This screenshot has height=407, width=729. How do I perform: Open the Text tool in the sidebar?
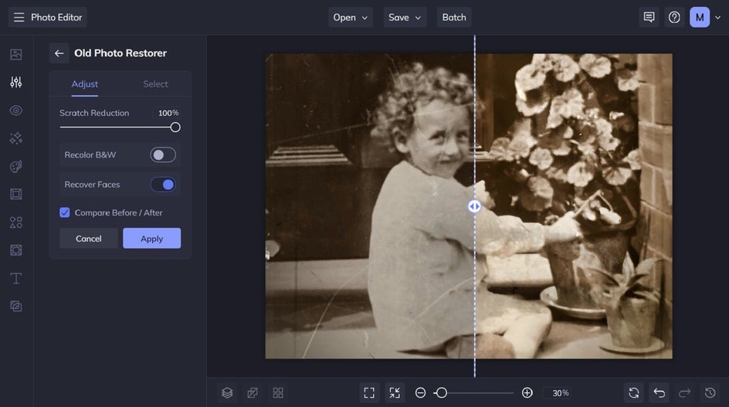[15, 278]
